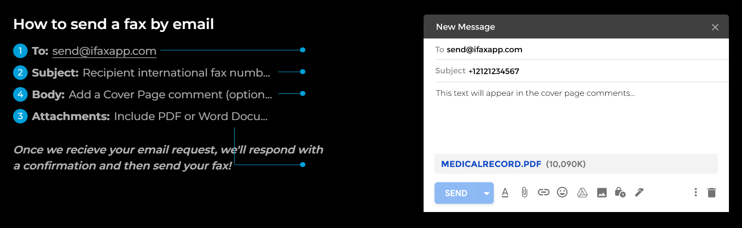Insert photo using the image icon
This screenshot has width=742, height=228.
601,193
